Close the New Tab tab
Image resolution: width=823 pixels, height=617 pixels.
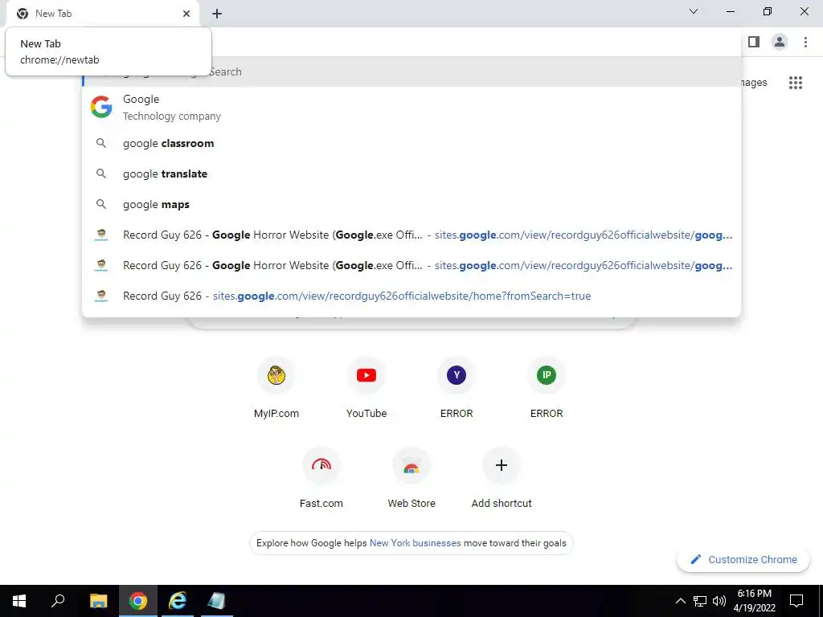point(186,14)
